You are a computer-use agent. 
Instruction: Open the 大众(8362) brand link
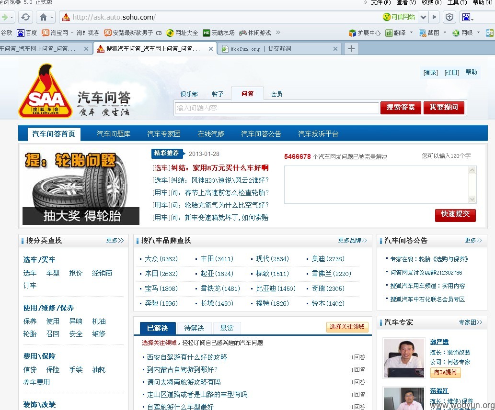tap(161, 259)
